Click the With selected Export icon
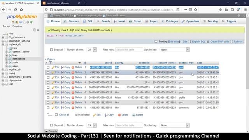This screenshot has height=140, width=249. pyautogui.click(x=134, y=115)
